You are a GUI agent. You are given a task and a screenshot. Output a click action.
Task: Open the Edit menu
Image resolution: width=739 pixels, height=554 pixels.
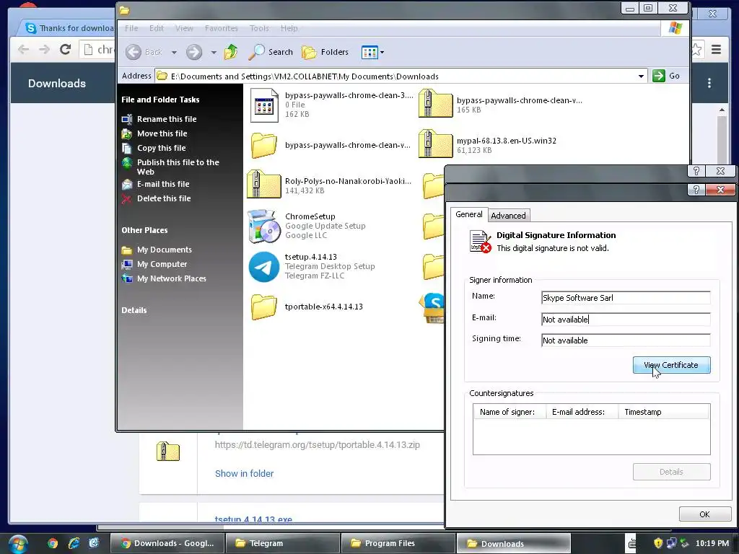pos(157,28)
